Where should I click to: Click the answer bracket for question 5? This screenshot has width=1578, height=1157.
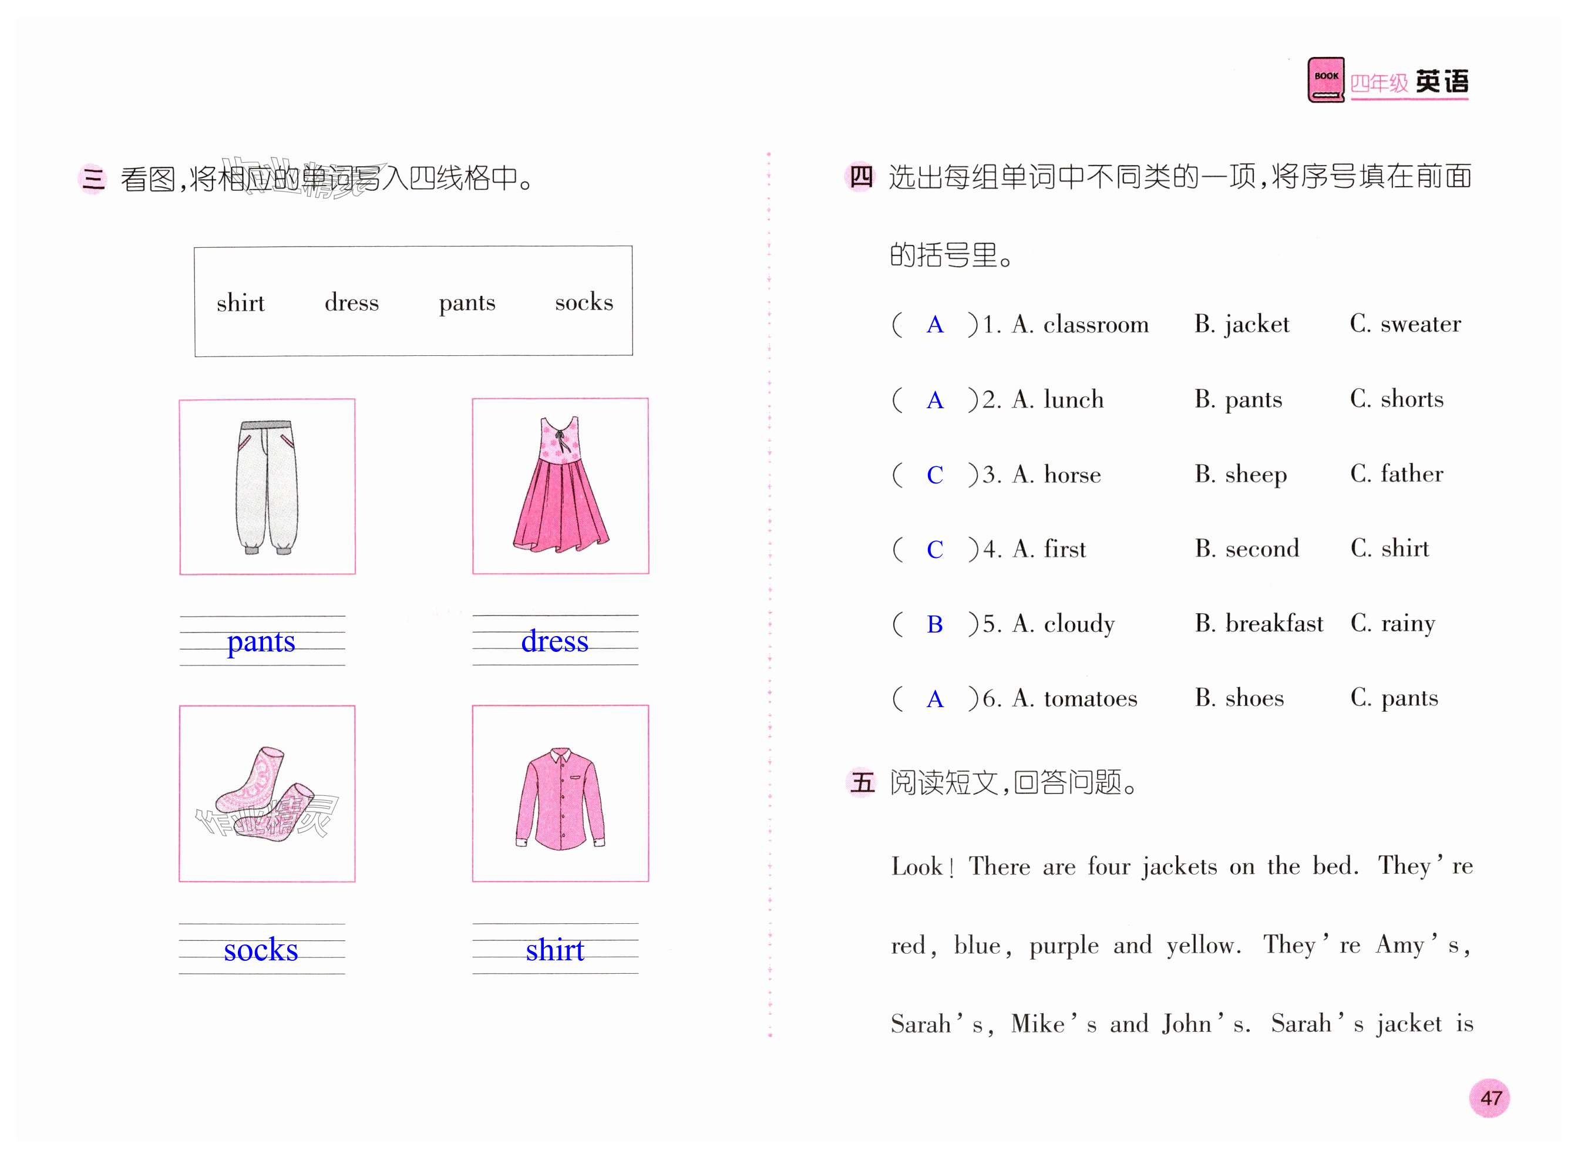click(x=934, y=624)
